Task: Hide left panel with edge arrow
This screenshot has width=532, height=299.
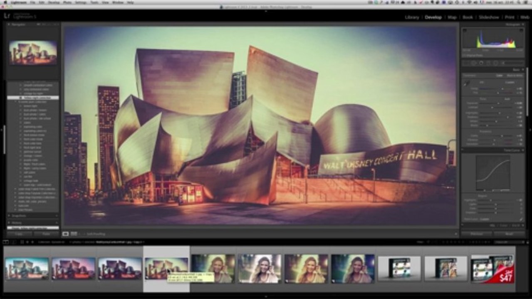Action: pyautogui.click(x=2, y=130)
